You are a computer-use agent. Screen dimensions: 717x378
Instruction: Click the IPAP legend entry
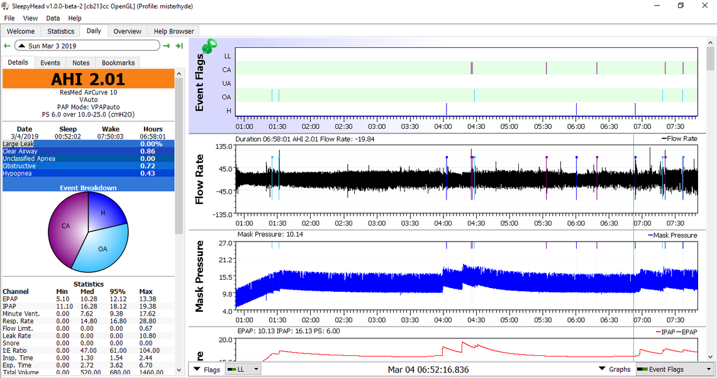[x=665, y=332]
